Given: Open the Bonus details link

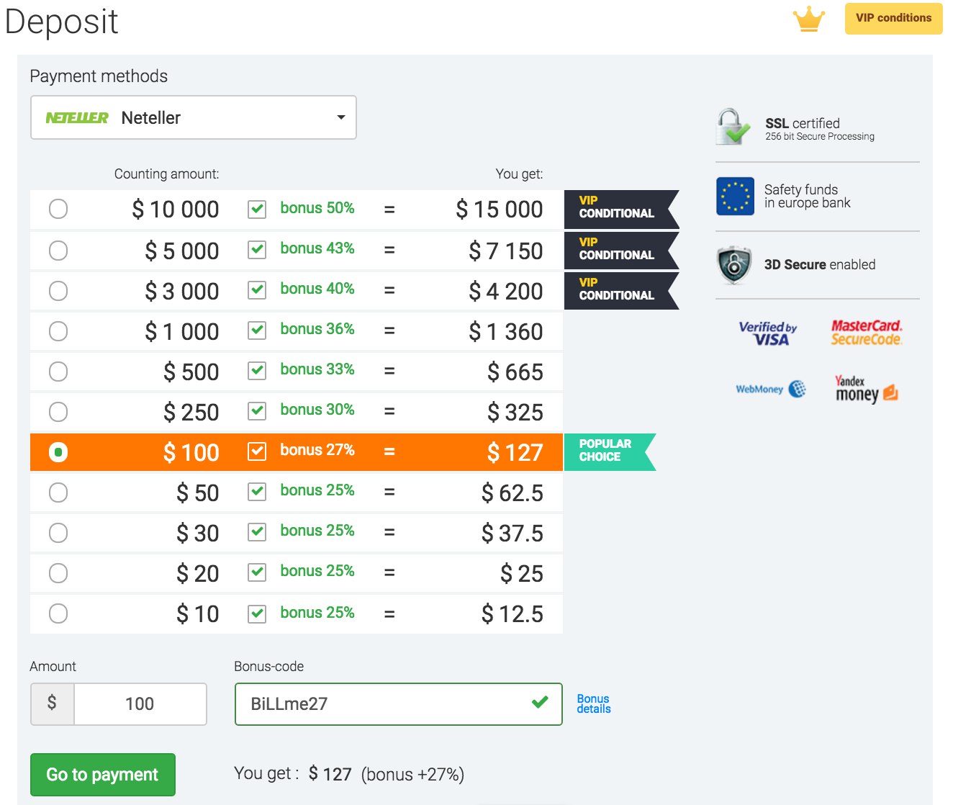Looking at the screenshot, I should coord(594,704).
